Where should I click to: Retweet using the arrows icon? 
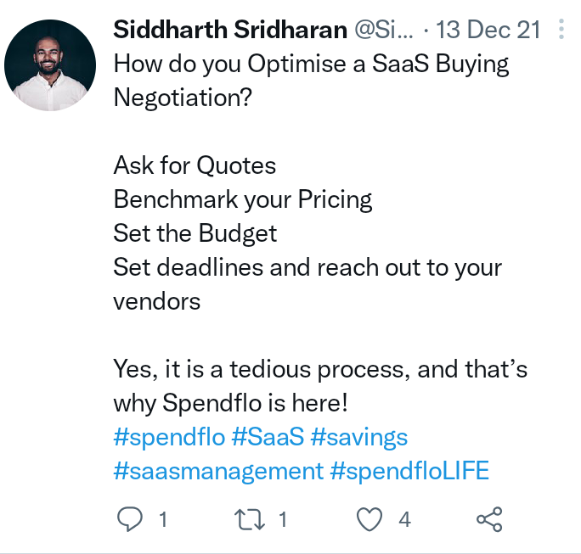tap(250, 519)
